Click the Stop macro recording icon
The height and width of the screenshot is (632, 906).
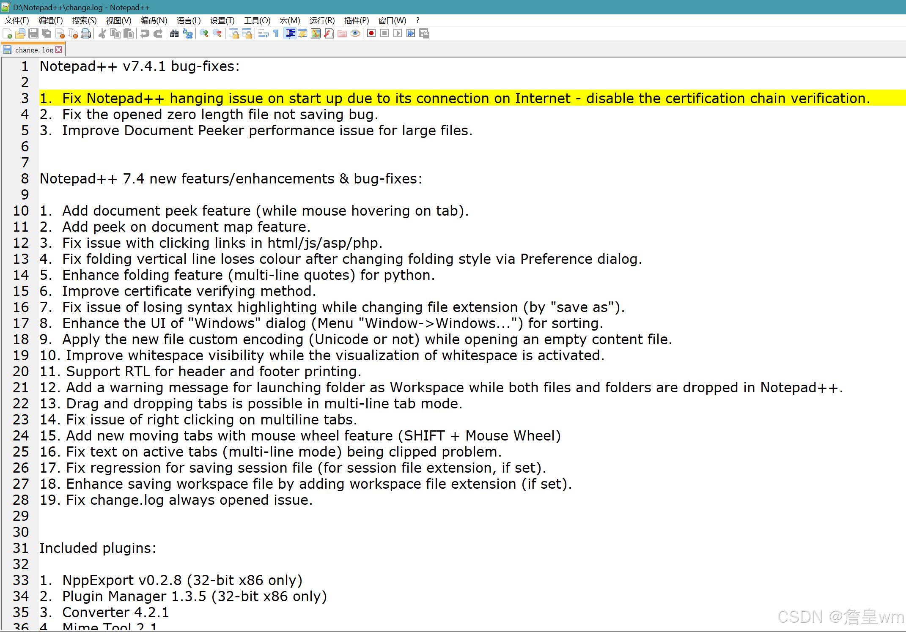point(384,34)
